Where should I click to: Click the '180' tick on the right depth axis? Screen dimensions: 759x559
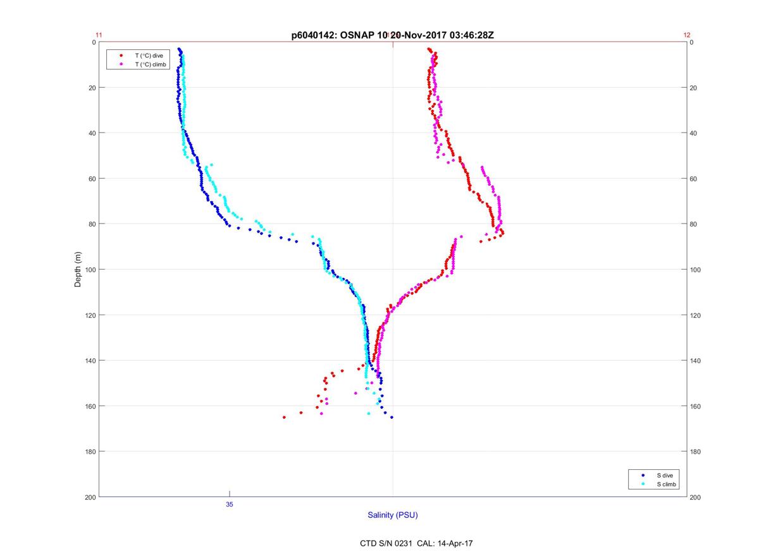click(x=696, y=452)
